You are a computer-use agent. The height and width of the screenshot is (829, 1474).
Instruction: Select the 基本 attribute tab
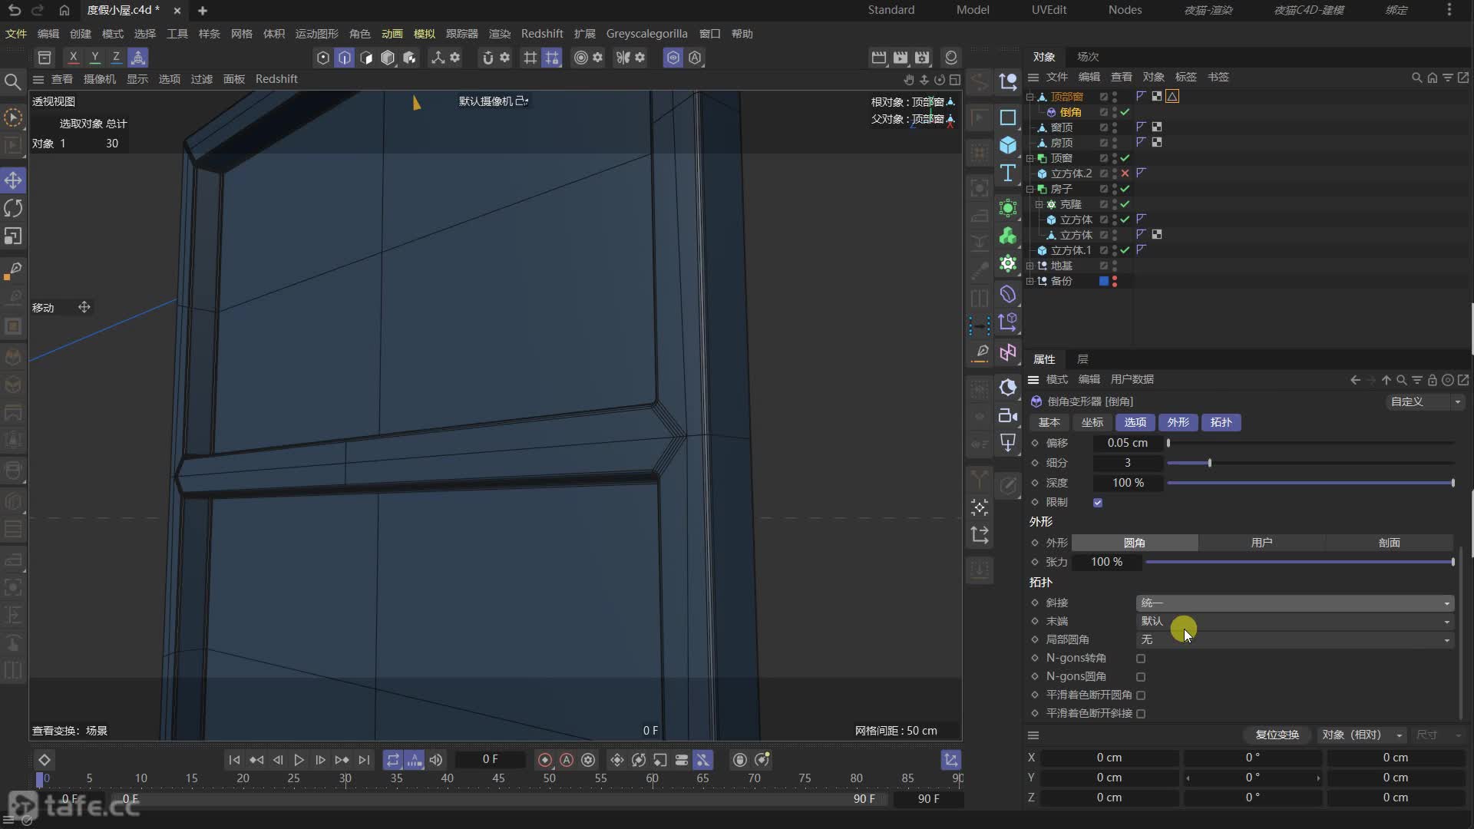point(1049,423)
